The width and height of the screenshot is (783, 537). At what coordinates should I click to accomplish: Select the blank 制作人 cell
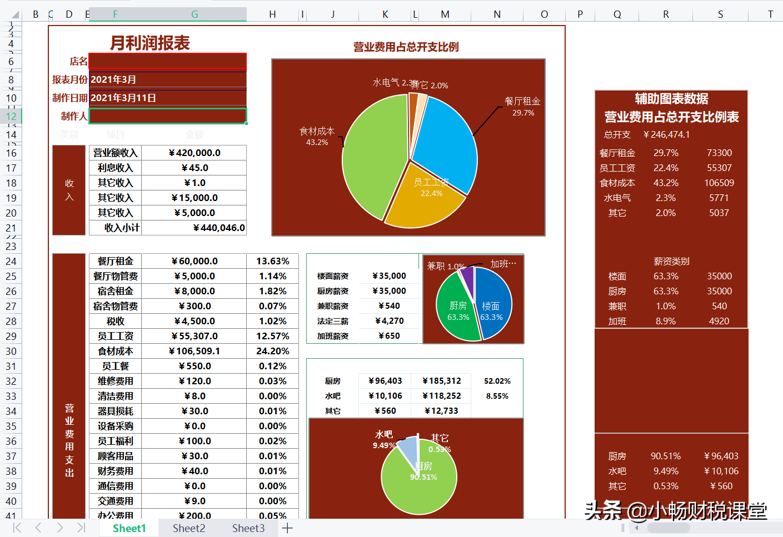pos(167,116)
